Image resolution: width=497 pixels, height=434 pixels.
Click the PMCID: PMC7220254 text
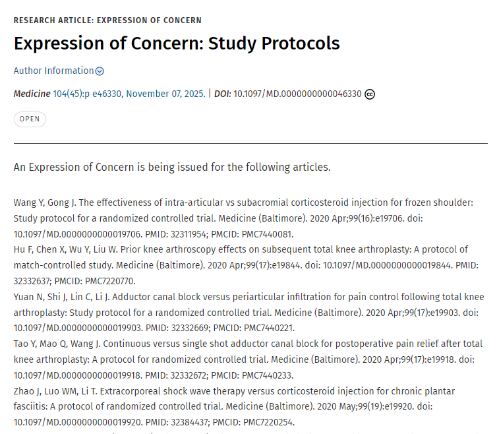click(254, 423)
